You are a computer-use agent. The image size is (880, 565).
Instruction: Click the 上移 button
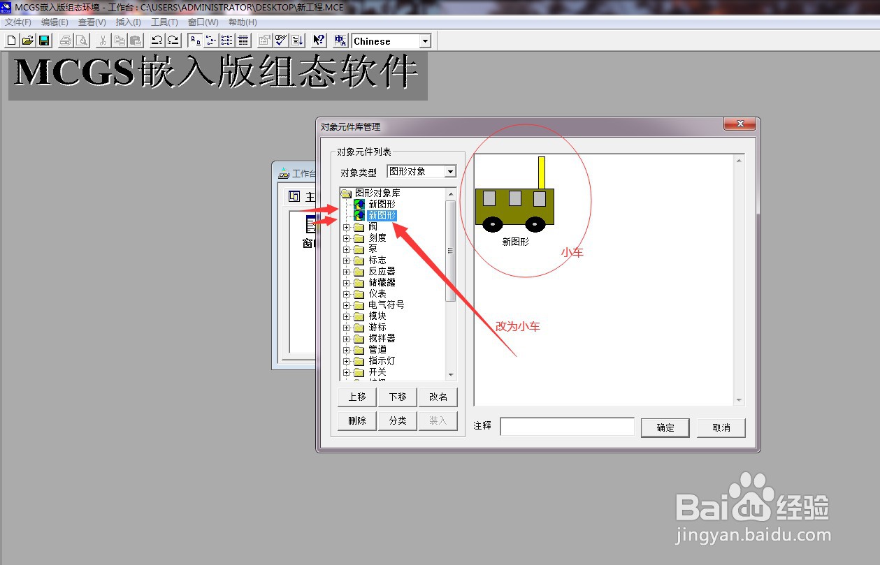357,397
